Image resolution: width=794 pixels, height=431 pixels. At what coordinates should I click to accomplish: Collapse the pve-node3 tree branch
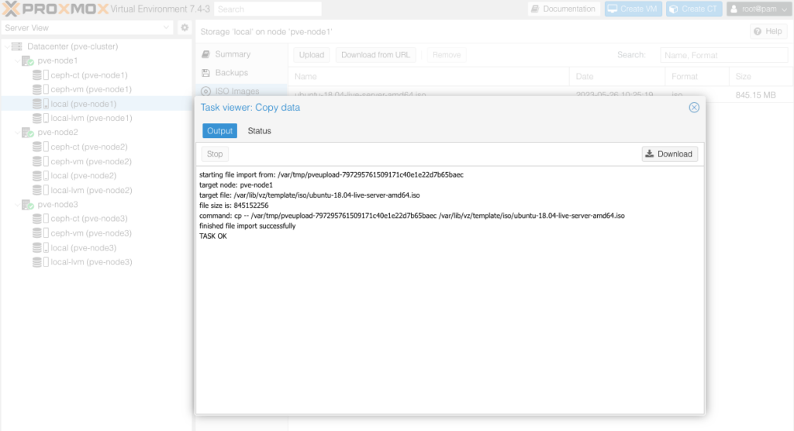pos(17,205)
